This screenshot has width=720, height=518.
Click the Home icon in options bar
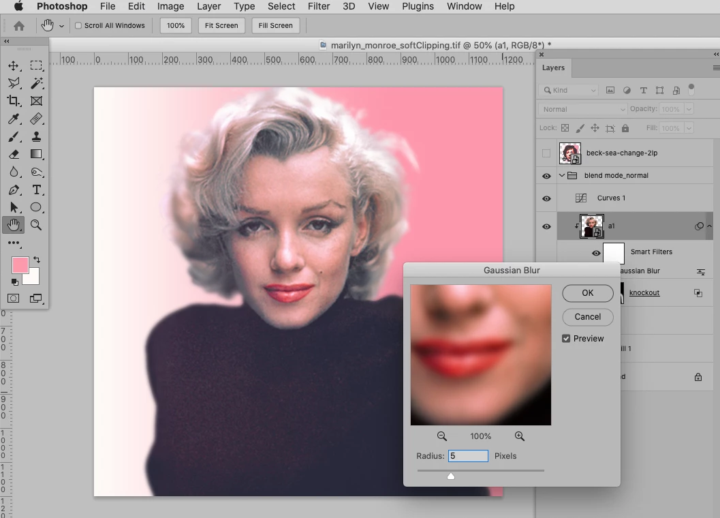(x=19, y=26)
